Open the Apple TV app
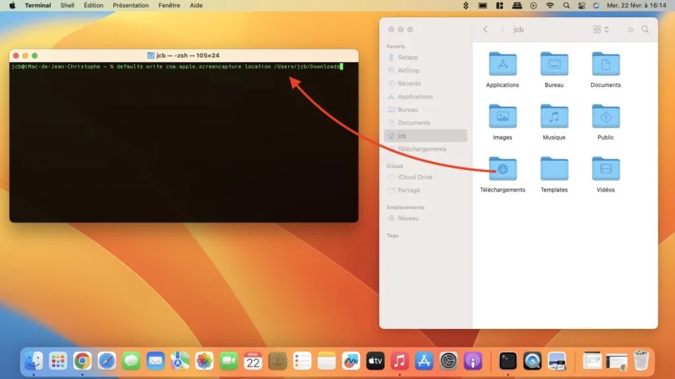The height and width of the screenshot is (379, 675). click(x=374, y=361)
